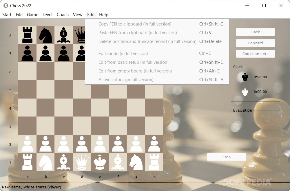Viewport: 290px width, 191px height.
Task: Select the black pawn on a7
Action: point(27,53)
